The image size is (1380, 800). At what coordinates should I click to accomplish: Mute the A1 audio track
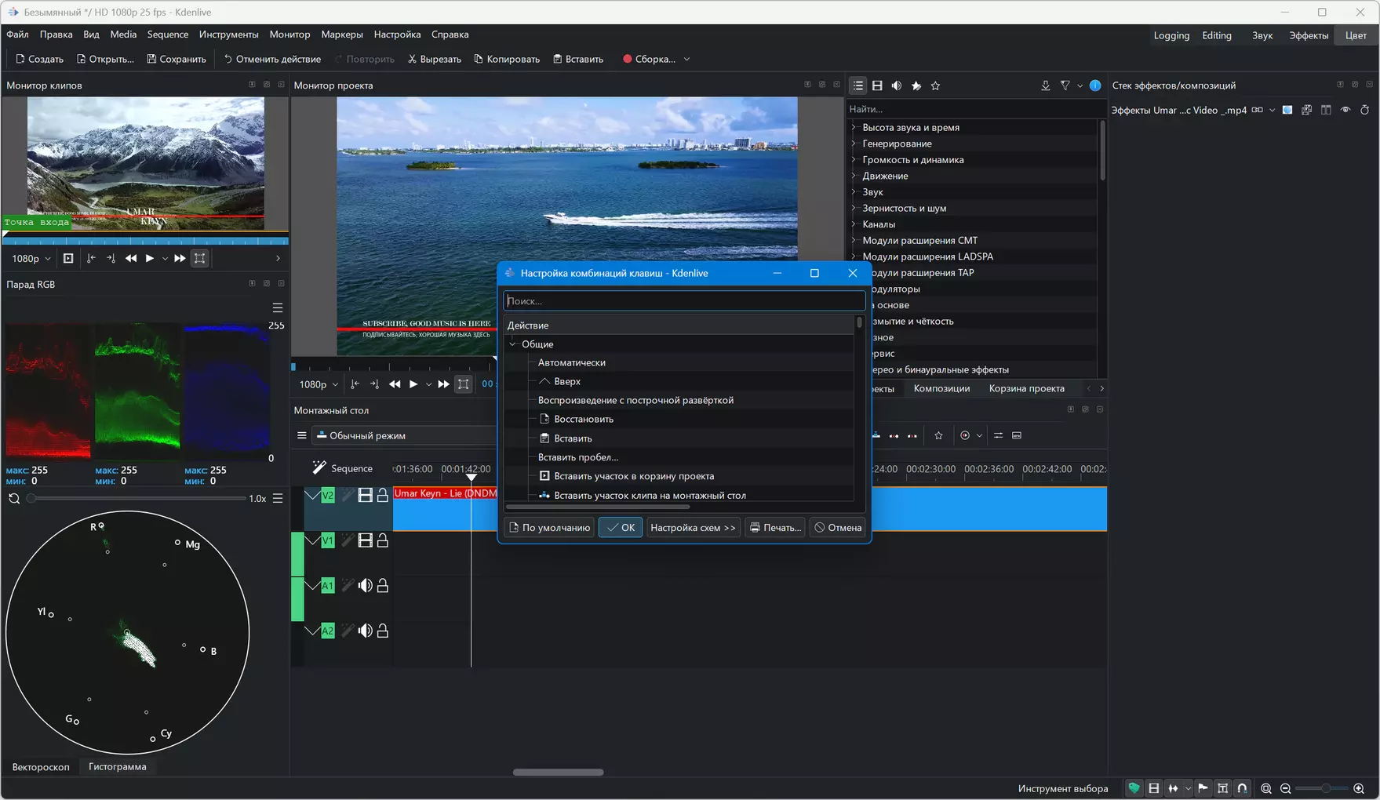pos(365,586)
